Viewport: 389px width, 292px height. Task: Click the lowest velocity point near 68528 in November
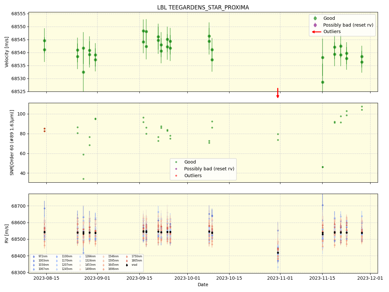click(323, 82)
